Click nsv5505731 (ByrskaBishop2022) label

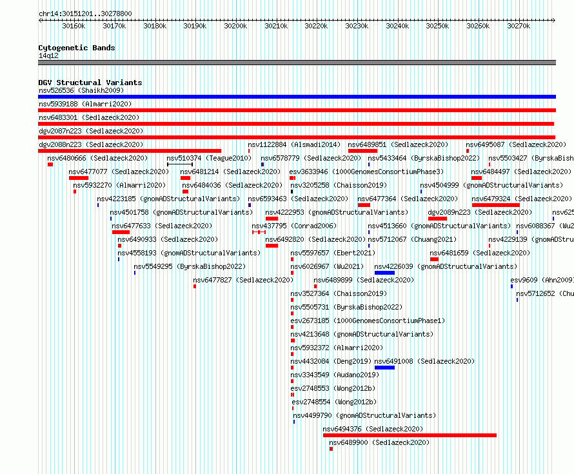click(x=346, y=307)
